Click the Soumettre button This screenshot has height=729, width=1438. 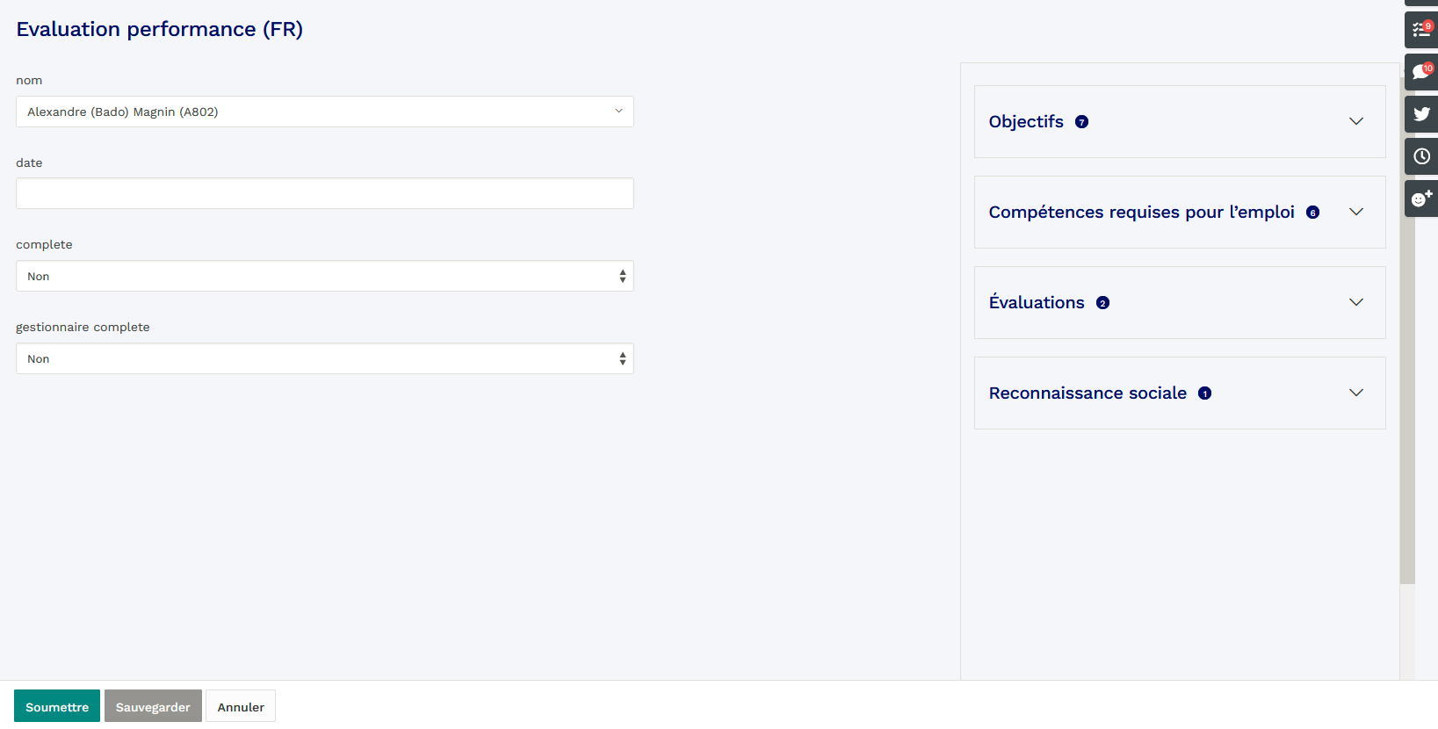point(57,706)
